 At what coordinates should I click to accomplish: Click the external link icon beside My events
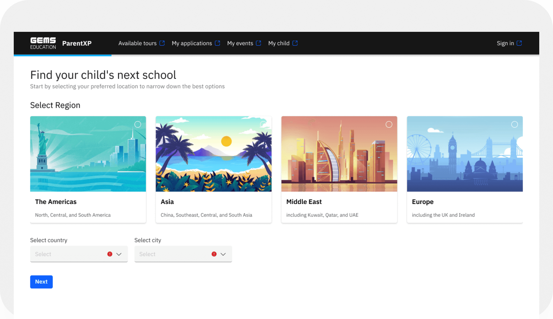pyautogui.click(x=259, y=43)
